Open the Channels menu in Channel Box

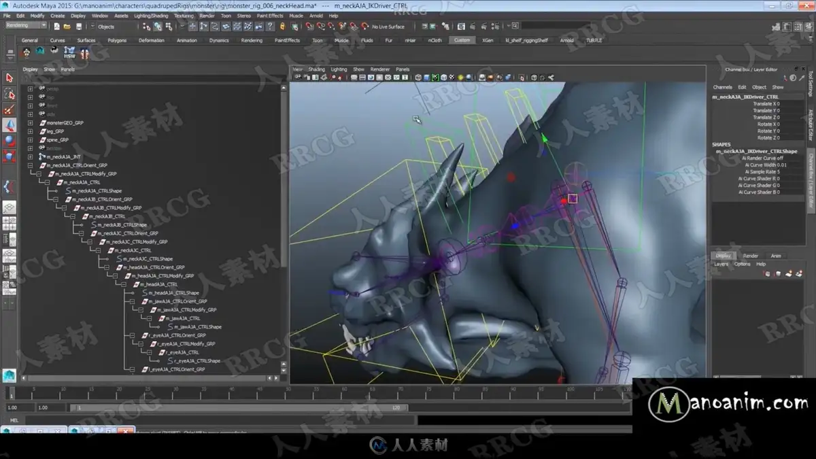[x=722, y=87]
